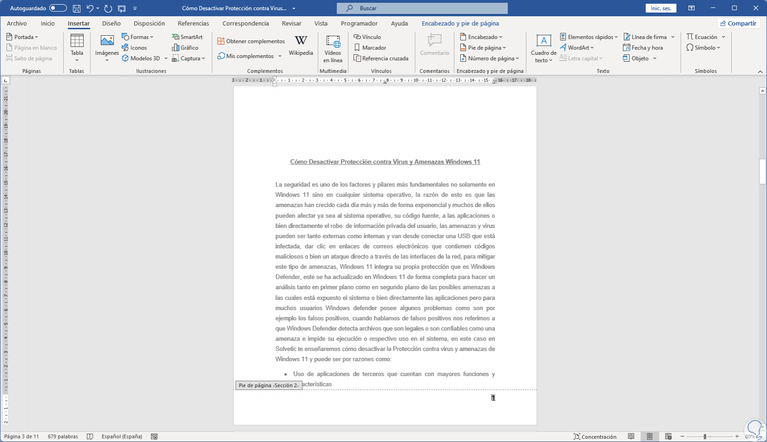The image size is (767, 442).
Task: Open Elementos rápidos menu
Action: pyautogui.click(x=588, y=37)
